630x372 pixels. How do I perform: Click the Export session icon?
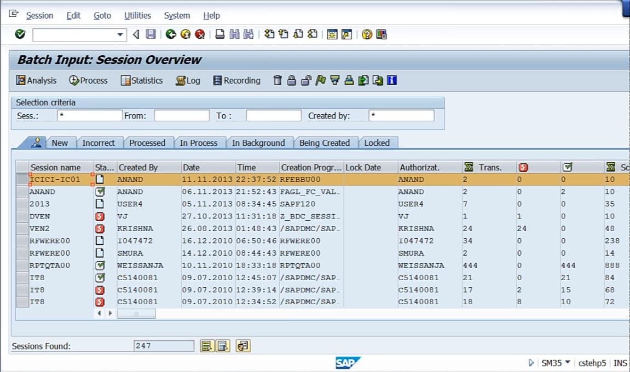[363, 81]
